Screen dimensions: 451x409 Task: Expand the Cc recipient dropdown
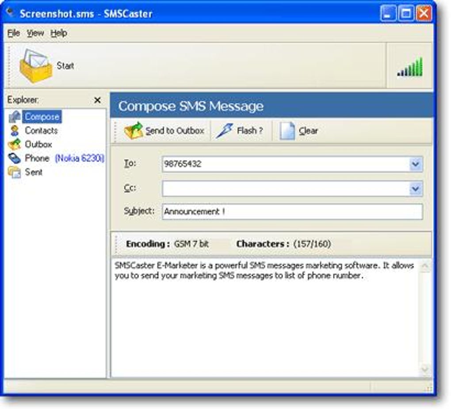[415, 189]
